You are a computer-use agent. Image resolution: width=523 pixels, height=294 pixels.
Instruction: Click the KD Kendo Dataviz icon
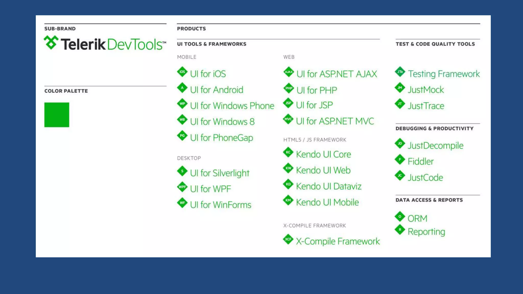[x=288, y=184]
